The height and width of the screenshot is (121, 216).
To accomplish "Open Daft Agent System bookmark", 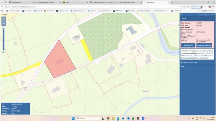I will [13, 11].
